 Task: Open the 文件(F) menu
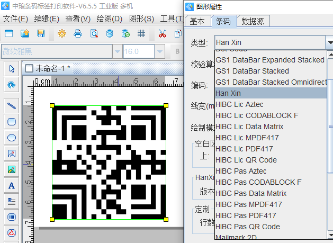pos(15,19)
